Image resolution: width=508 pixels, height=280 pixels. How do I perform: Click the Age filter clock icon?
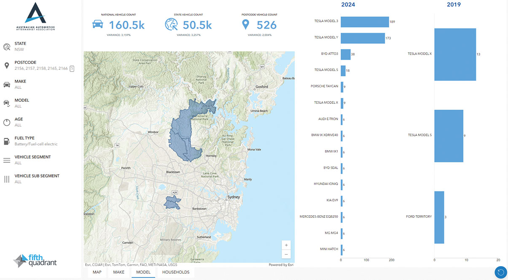7,122
